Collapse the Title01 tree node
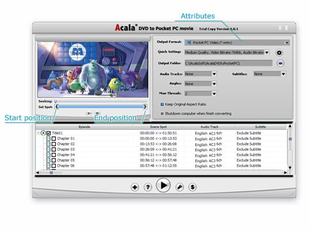 (38, 133)
